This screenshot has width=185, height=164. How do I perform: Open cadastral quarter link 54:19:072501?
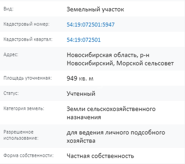click(x=84, y=40)
